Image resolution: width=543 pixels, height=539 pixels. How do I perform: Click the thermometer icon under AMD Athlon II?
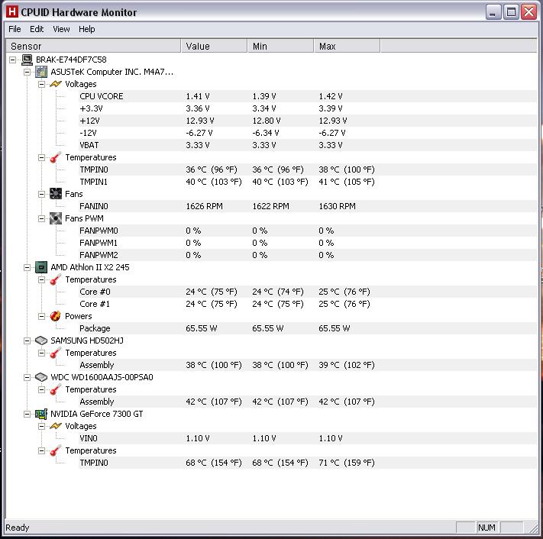coord(56,279)
